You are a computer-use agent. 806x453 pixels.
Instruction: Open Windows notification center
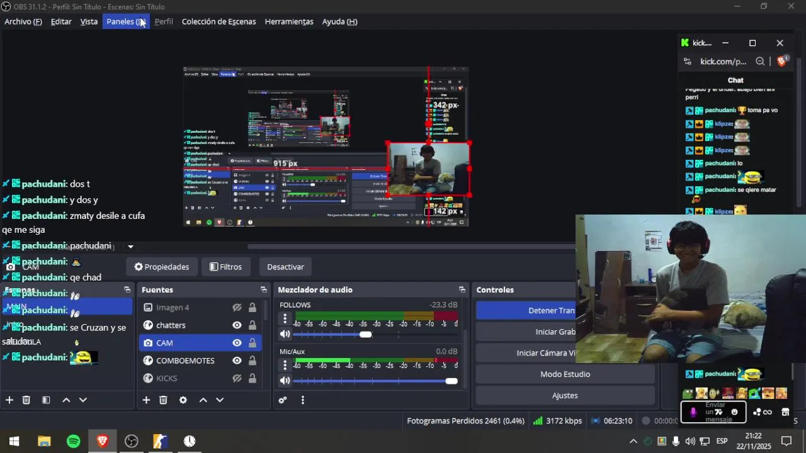coord(786,441)
